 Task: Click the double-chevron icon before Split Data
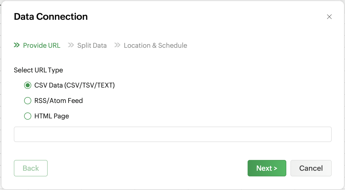71,45
